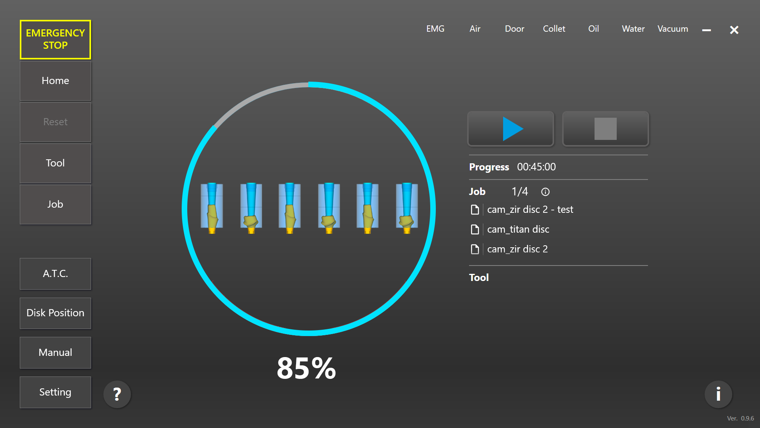Select last abutment thumbnail in circle
Image resolution: width=760 pixels, height=428 pixels.
tap(407, 208)
